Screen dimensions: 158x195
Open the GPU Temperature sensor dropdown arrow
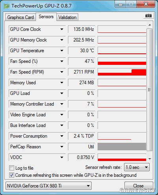pos(62,51)
